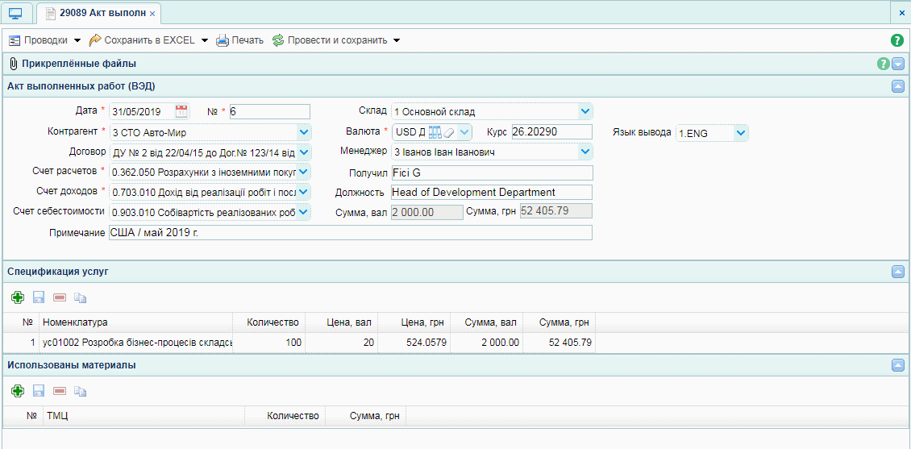Click the currency directory folders icon

point(435,132)
